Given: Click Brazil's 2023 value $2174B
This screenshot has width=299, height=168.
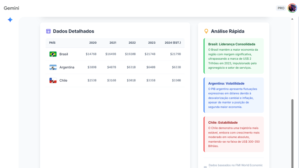Looking at the screenshot, I should click(x=149, y=54).
